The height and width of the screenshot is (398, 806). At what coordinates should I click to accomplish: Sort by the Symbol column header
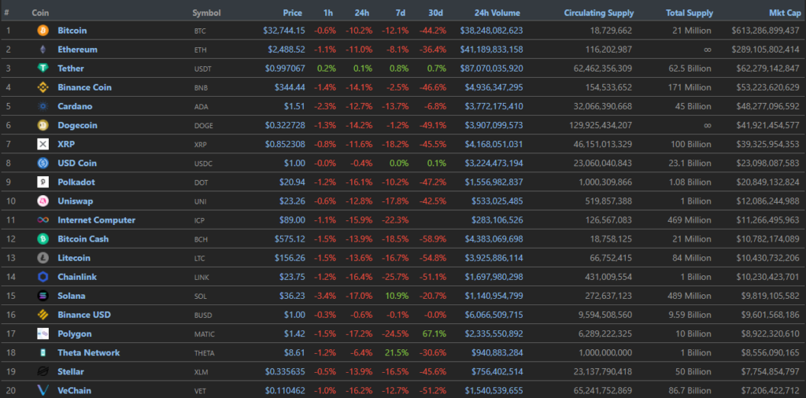207,13
